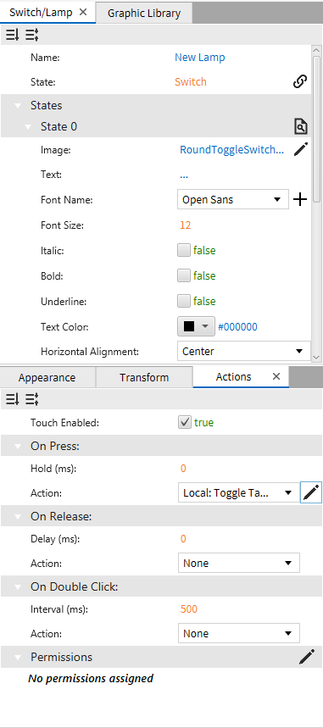
Task: Click the top panel sort-descending icon
Action: [12, 35]
